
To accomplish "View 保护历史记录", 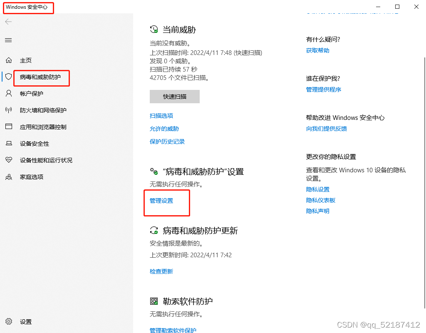I will tap(167, 142).
